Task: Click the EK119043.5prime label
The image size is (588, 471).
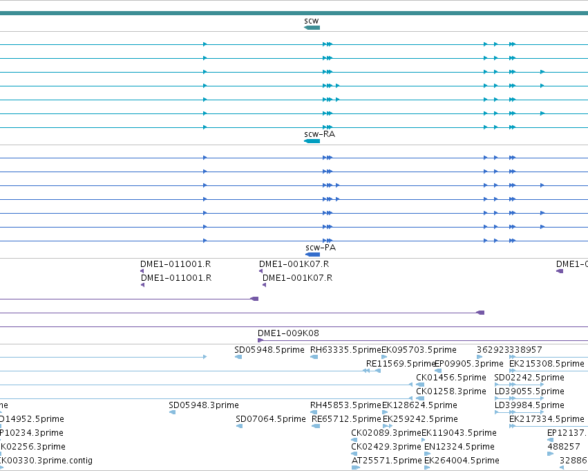Action: pyautogui.click(x=459, y=433)
